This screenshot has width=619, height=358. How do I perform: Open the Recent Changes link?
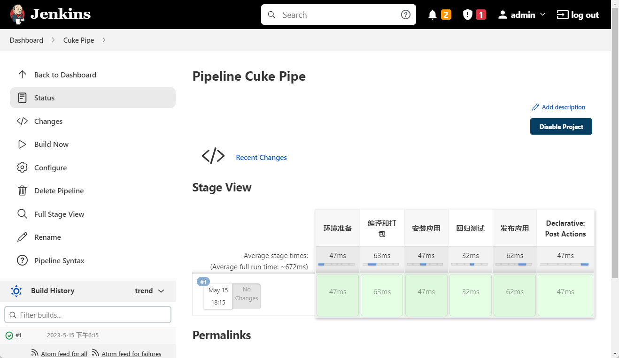click(261, 158)
